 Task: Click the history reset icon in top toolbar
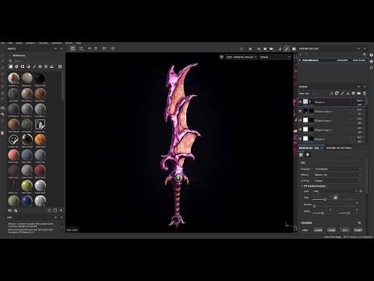click(x=113, y=48)
